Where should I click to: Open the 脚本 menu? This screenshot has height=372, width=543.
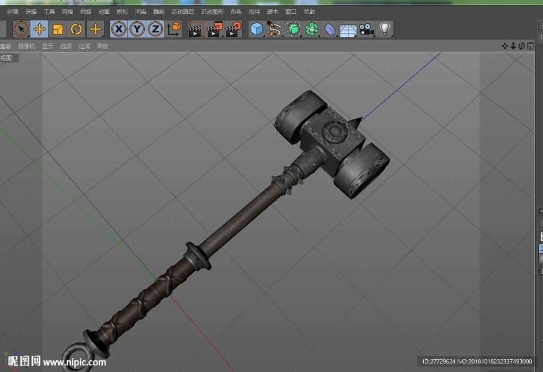tap(273, 12)
